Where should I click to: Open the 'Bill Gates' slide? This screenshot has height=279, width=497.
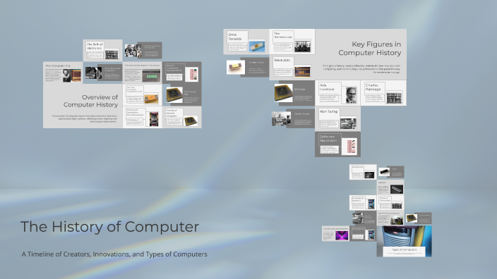pyautogui.click(x=294, y=93)
